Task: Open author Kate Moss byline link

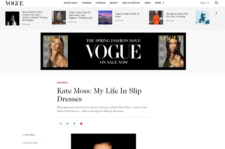Action: [30, 135]
